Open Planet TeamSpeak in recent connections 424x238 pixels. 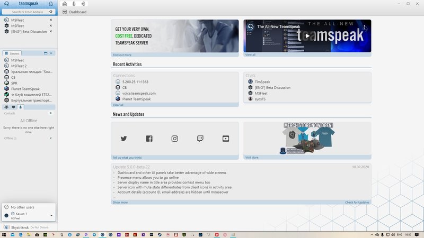point(136,99)
